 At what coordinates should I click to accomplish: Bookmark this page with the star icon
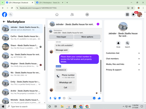(132, 8)
